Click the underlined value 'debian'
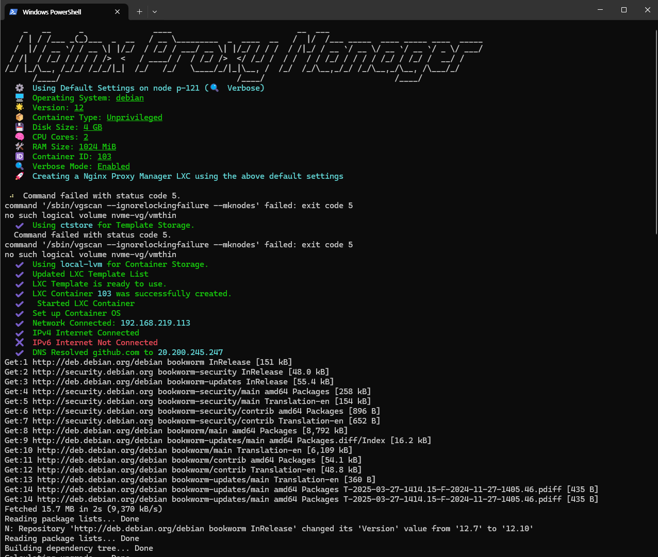Viewport: 658px width, 557px height. pyautogui.click(x=130, y=98)
